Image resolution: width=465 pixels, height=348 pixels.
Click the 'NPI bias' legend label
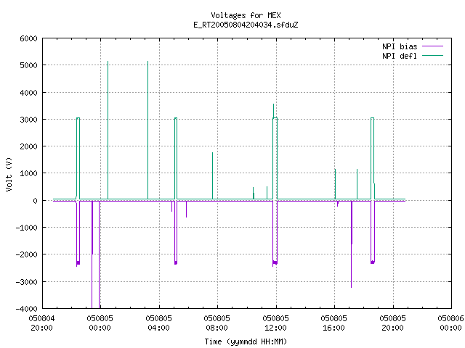[x=400, y=46]
